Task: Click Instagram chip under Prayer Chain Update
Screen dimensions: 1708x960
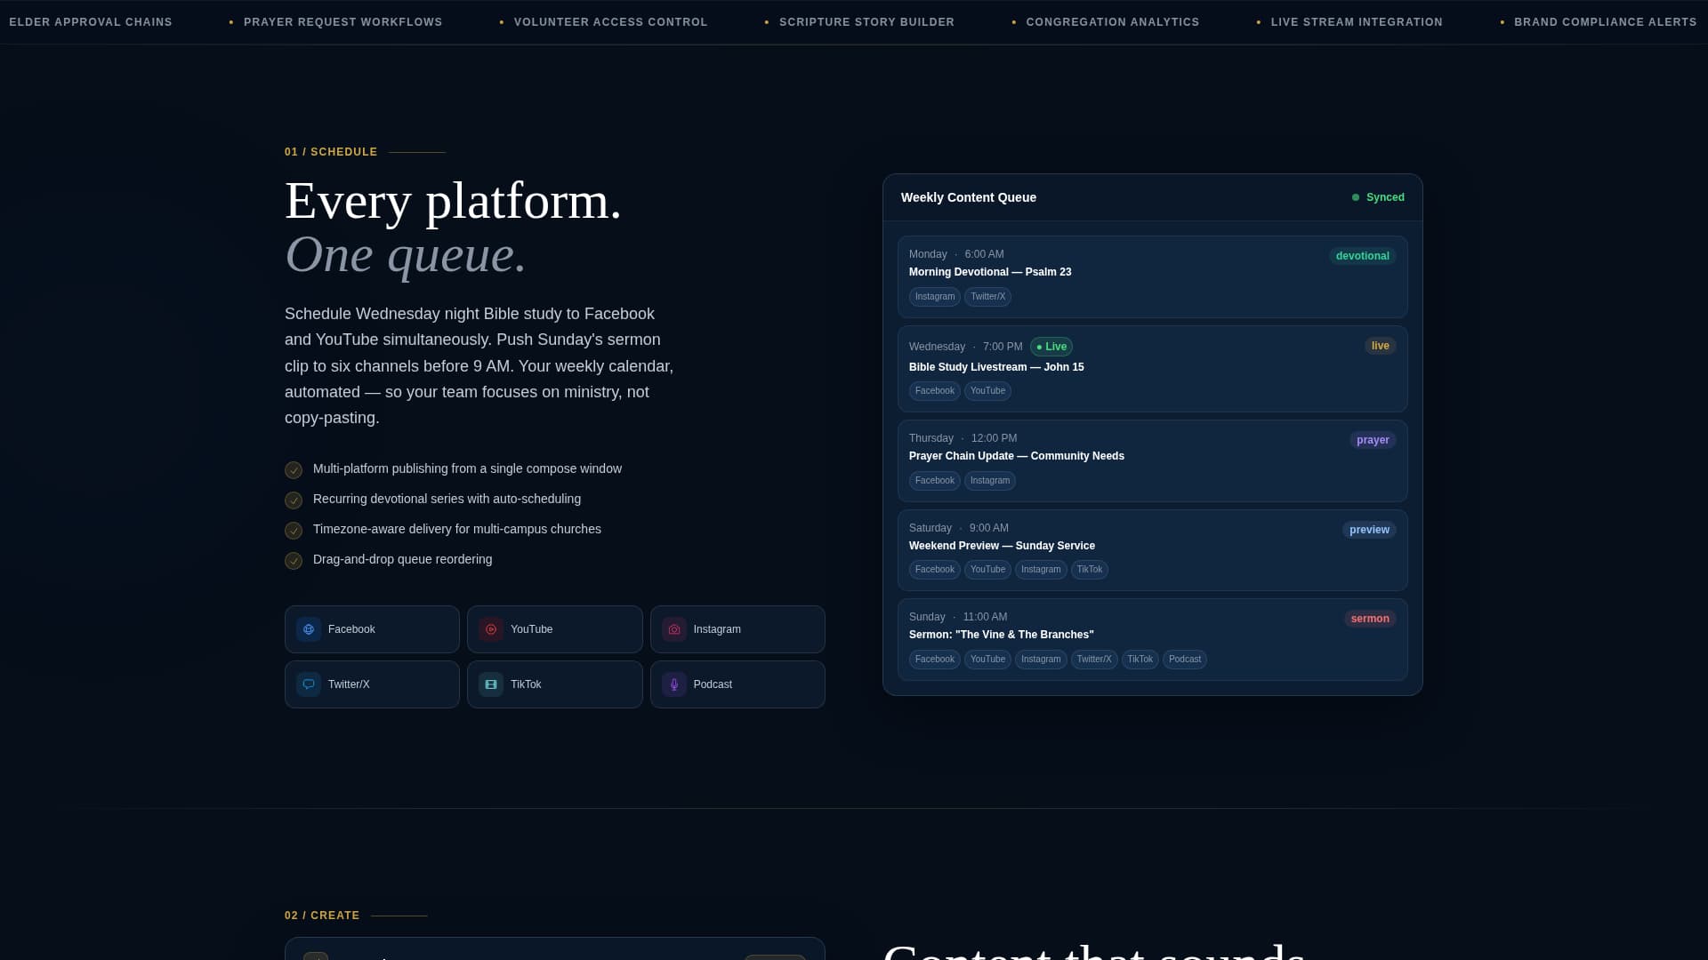Action: point(990,481)
